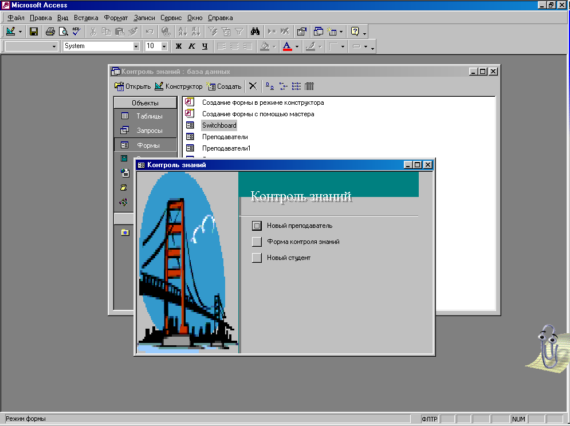Click the Save floppy disk icon
570x426 pixels.
pyautogui.click(x=34, y=31)
